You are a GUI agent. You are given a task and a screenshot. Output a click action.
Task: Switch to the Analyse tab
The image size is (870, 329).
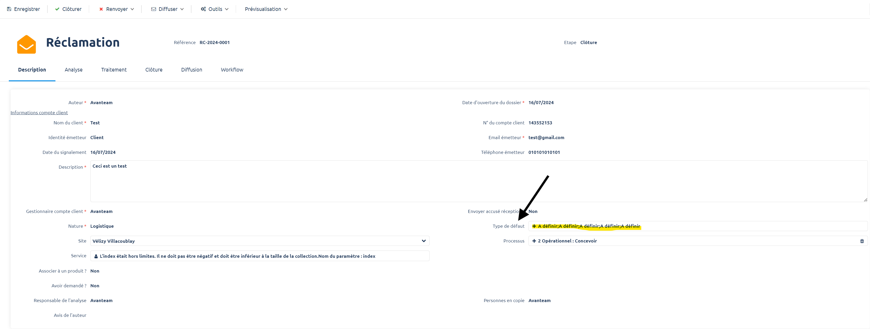74,70
